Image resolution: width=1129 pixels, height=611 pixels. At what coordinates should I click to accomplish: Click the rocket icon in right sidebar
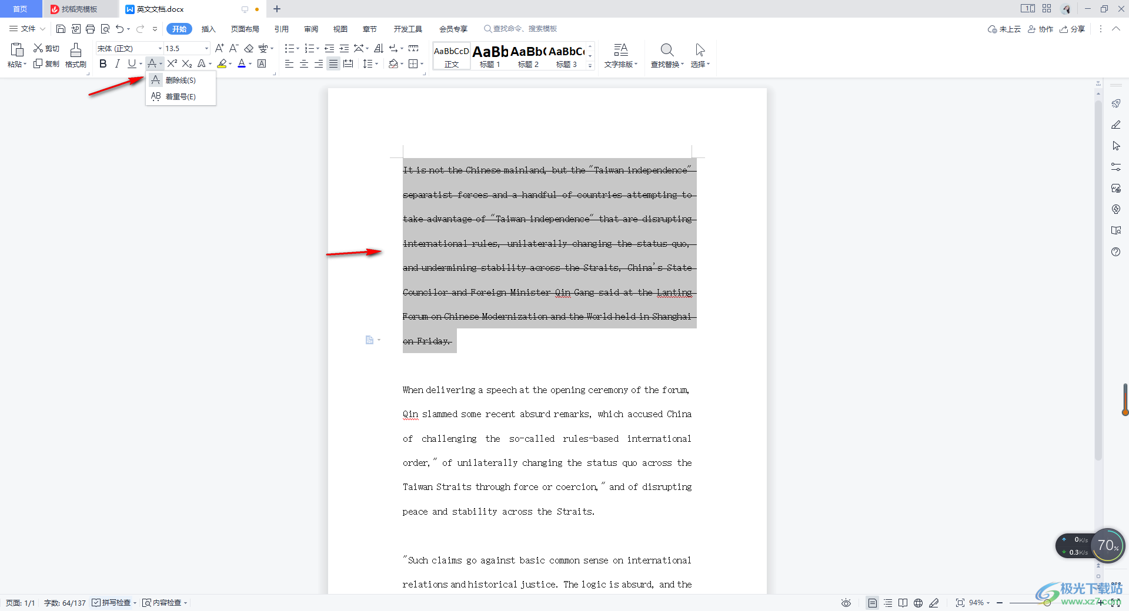(x=1115, y=103)
